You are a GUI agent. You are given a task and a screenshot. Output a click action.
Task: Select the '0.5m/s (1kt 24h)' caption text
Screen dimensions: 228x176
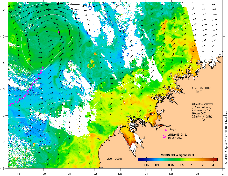tap(202, 117)
